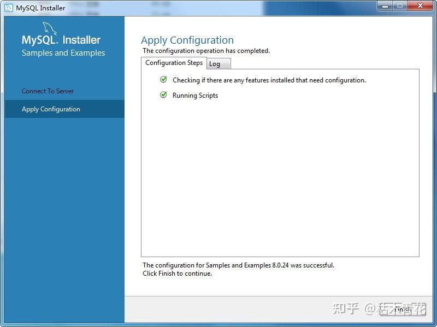Click 'Samples and Examples' sidebar subtitle
437x327 pixels.
(63, 53)
